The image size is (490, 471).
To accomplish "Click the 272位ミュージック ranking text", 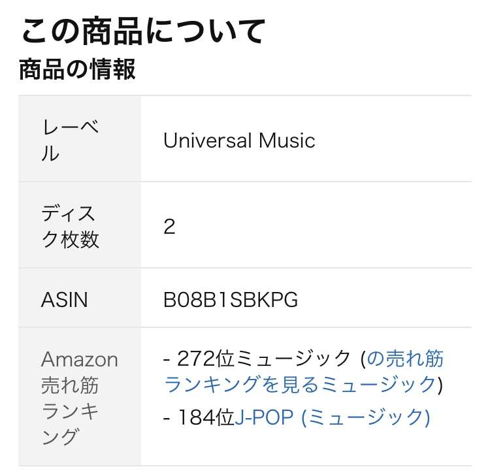I will click(263, 358).
